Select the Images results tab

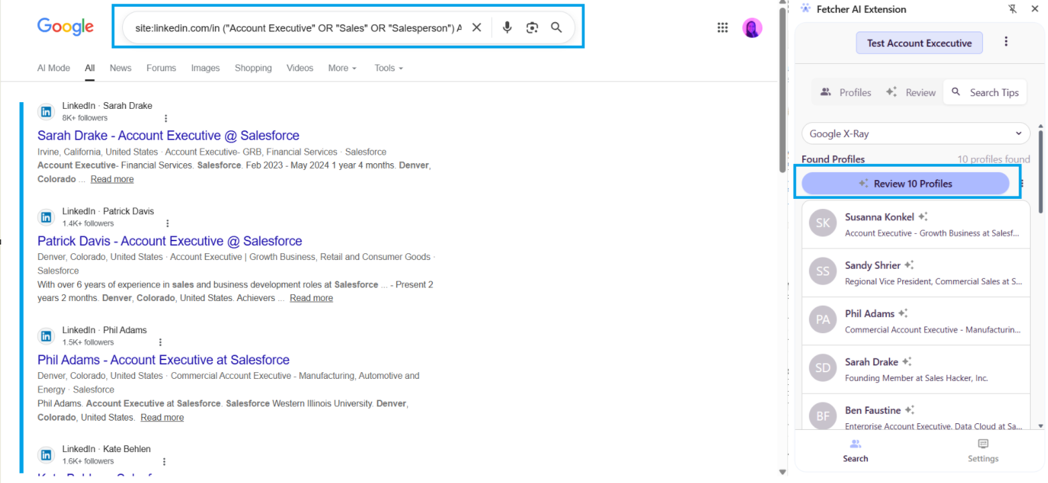click(x=206, y=68)
